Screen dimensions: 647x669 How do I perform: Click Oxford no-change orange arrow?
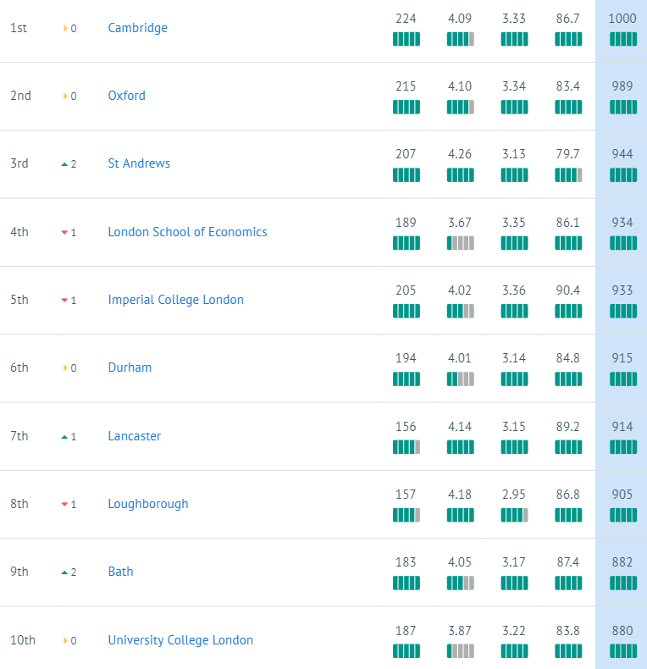65,96
